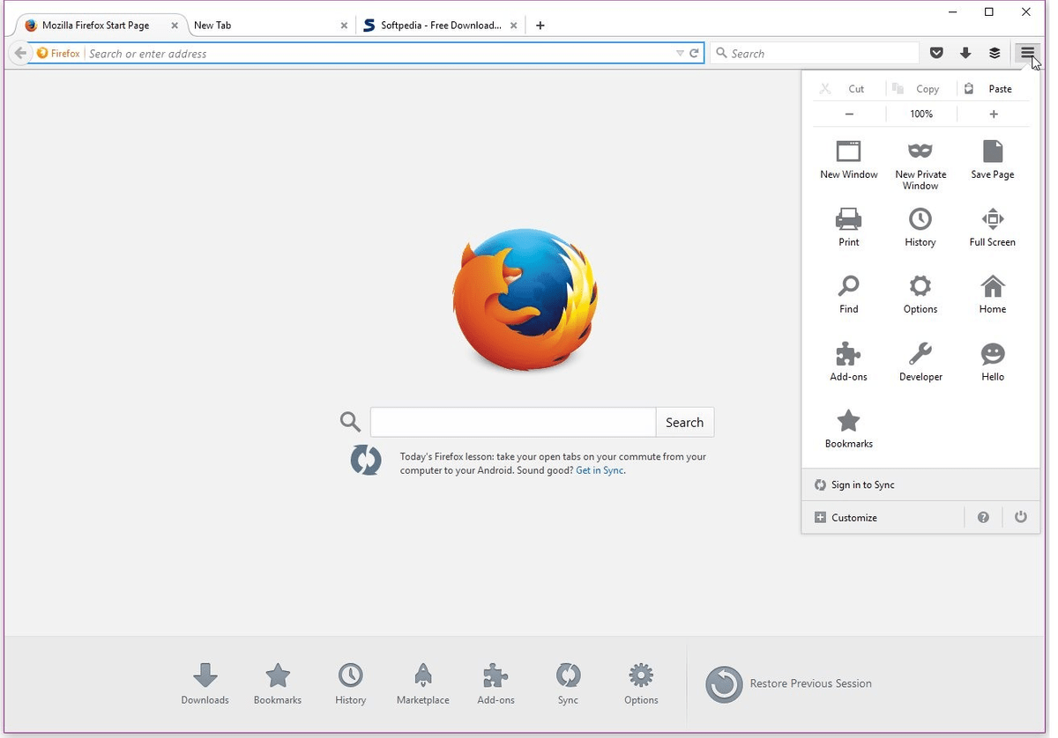Reset zoom via 100% label
This screenshot has height=738, width=1058.
[x=921, y=114]
